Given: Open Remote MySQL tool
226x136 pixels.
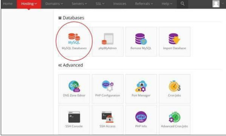Looking at the screenshot, I should 141,41.
